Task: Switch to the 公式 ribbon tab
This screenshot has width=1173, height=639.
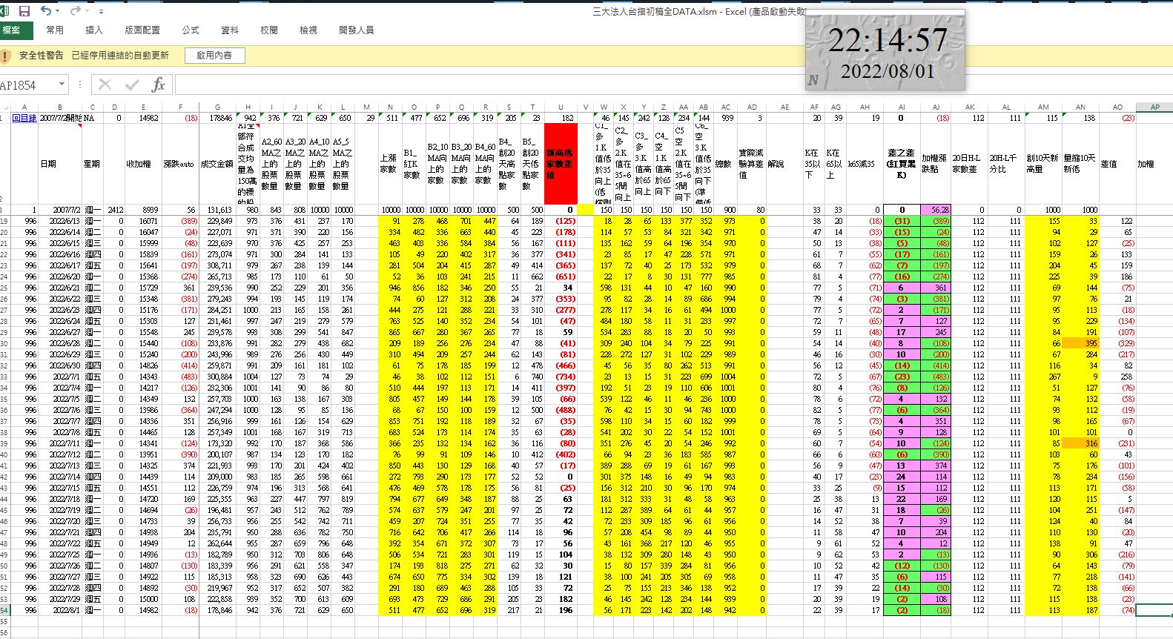Action: [191, 30]
